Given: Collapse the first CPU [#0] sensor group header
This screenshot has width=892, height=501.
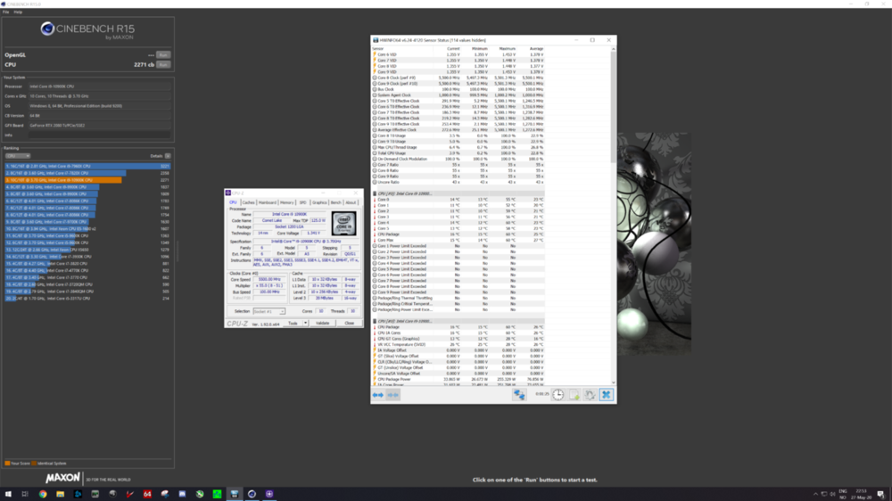Looking at the screenshot, I should pyautogui.click(x=458, y=194).
